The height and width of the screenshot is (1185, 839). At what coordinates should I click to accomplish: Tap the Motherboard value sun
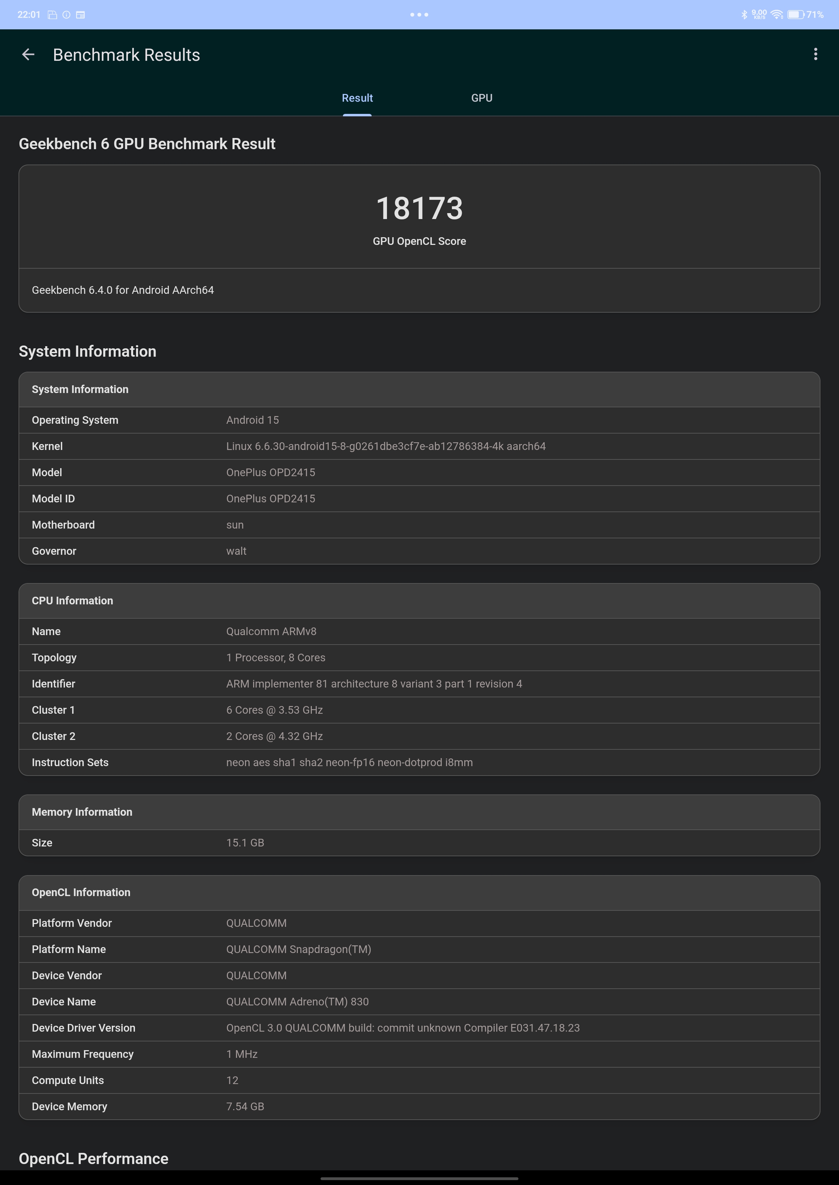pos(235,525)
